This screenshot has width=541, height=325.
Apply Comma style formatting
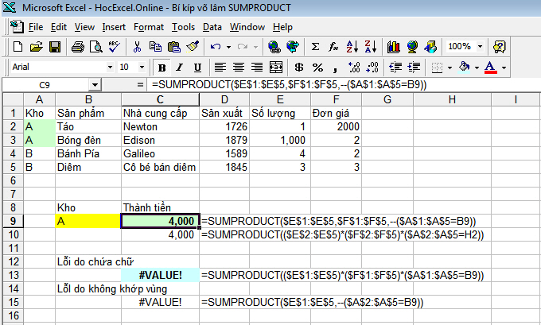pos(335,68)
